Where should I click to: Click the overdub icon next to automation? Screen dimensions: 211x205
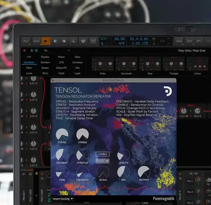coord(83,41)
